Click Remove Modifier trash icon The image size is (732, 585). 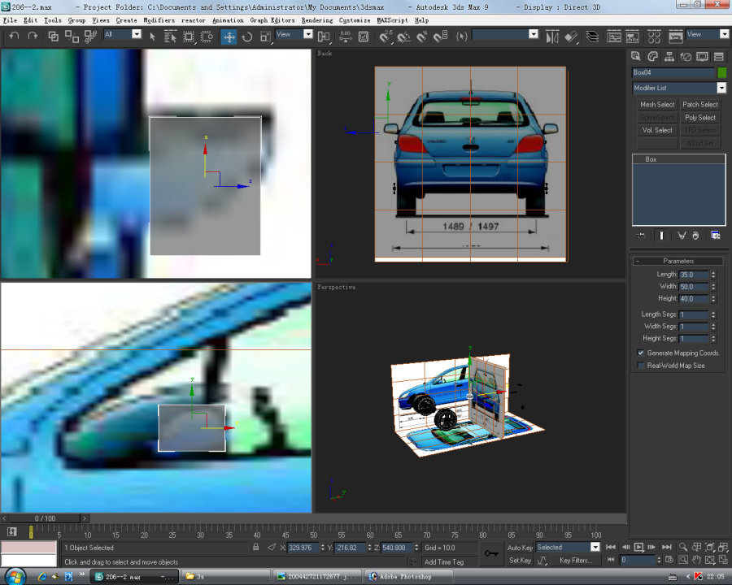point(695,235)
